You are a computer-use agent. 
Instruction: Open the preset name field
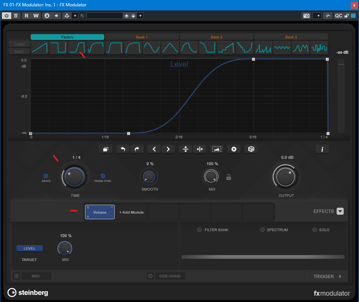tap(105, 16)
